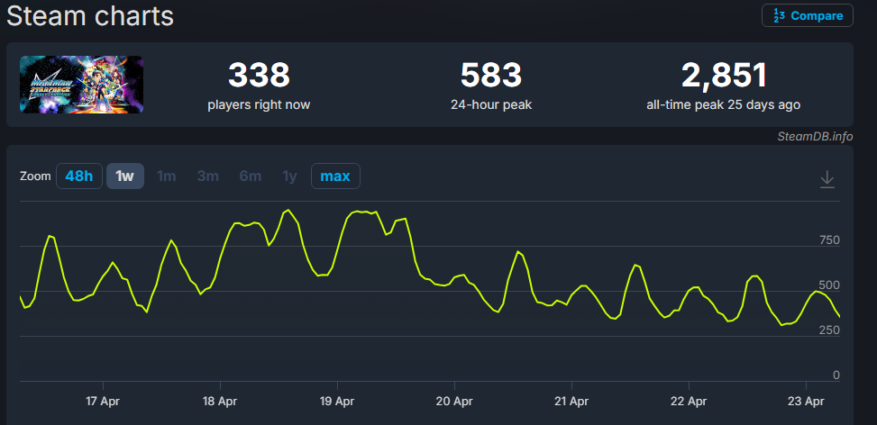877x425 pixels.
Task: Click the 21 Apr axis label
Action: tap(571, 401)
